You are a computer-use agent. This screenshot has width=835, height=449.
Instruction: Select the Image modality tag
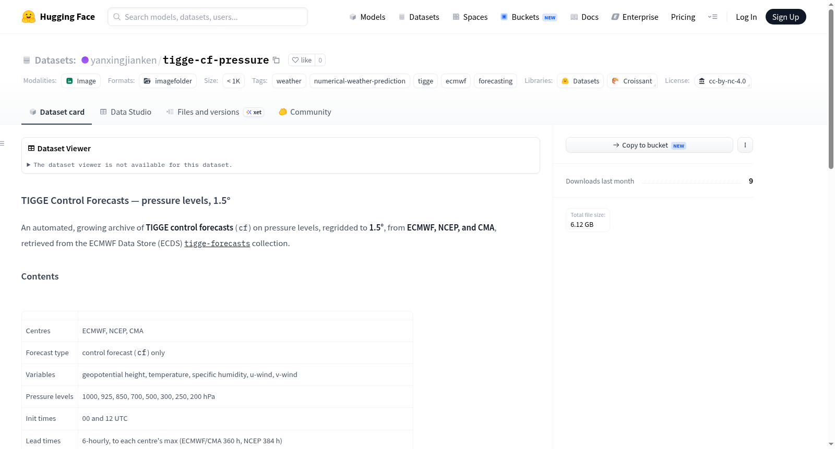click(x=81, y=81)
